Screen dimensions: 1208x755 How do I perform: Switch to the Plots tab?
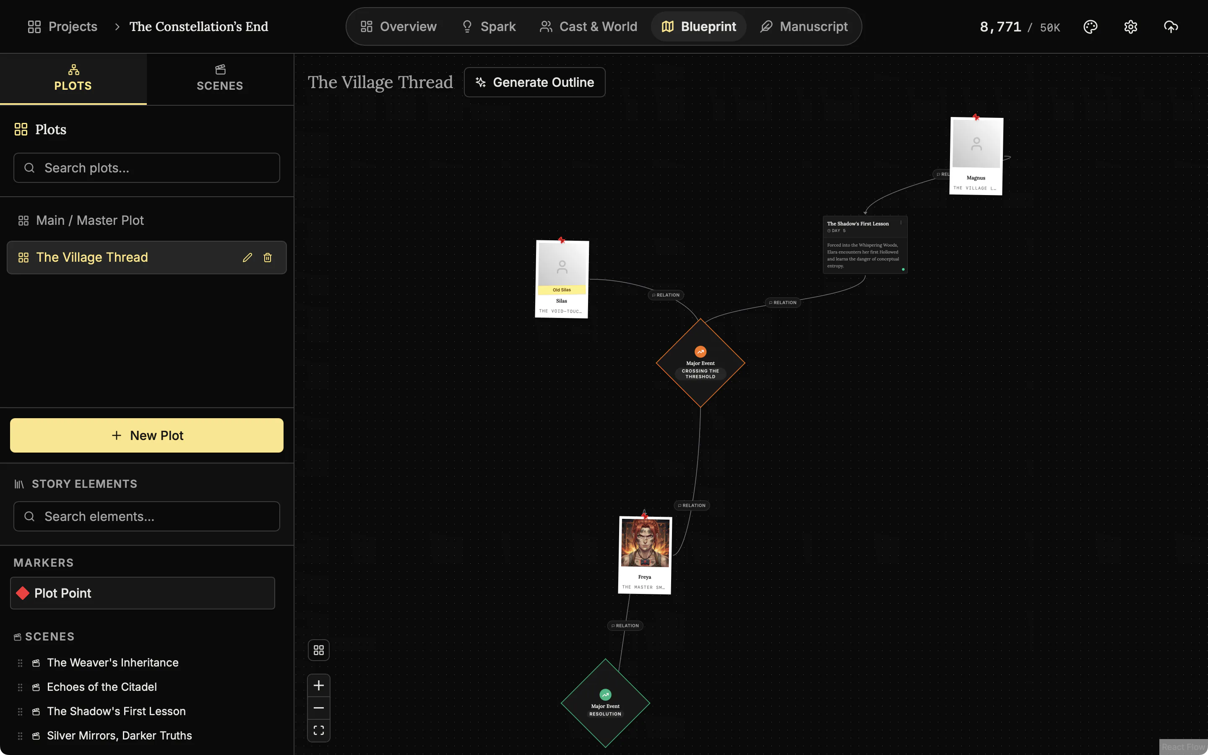tap(73, 79)
